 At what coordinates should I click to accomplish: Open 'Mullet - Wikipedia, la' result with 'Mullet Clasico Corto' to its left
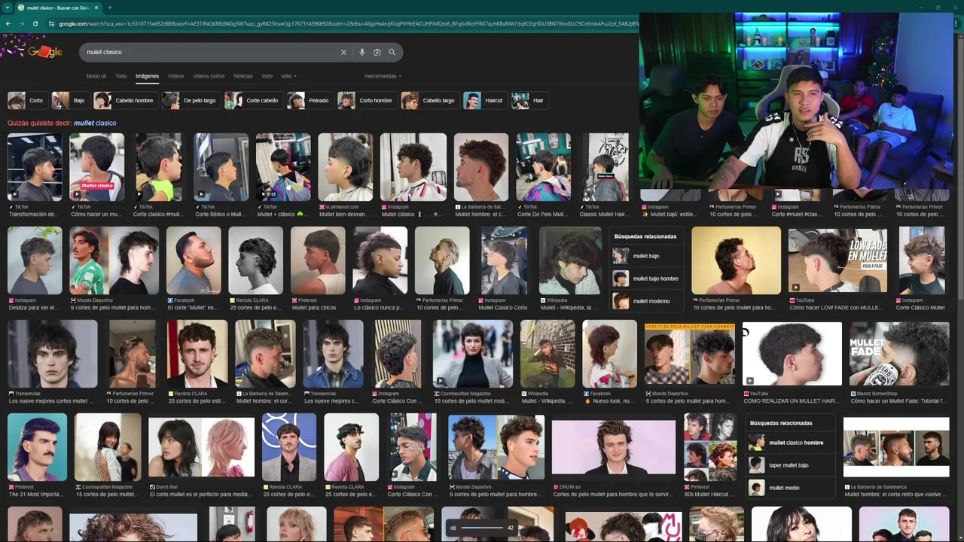[570, 260]
